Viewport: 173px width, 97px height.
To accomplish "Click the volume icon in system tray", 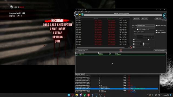I will point(161,95).
